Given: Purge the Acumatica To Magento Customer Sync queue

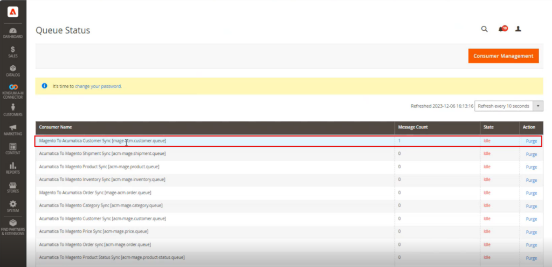Looking at the screenshot, I should [x=531, y=219].
